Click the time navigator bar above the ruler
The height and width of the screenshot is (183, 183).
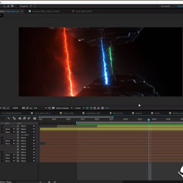pyautogui.click(x=76, y=117)
